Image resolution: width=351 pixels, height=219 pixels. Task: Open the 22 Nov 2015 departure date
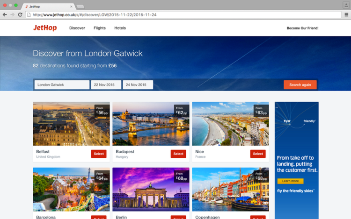[x=106, y=85]
